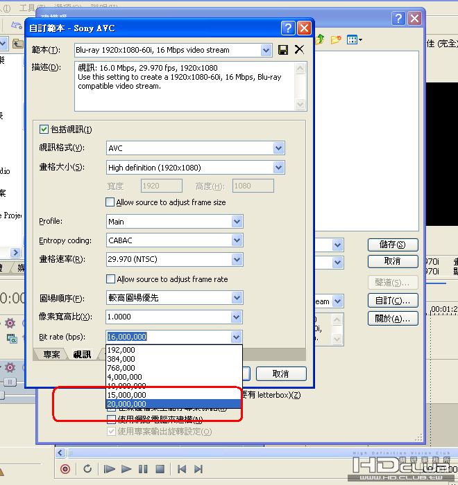Open help in the Render As window
The image size is (458, 485).
tap(398, 18)
